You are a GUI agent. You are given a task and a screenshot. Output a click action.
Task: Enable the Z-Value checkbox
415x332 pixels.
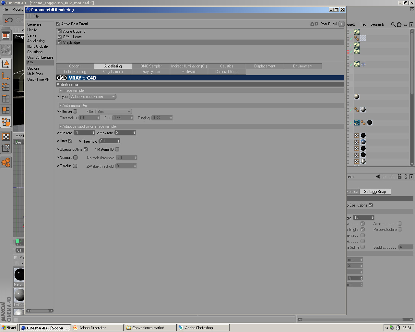click(75, 166)
